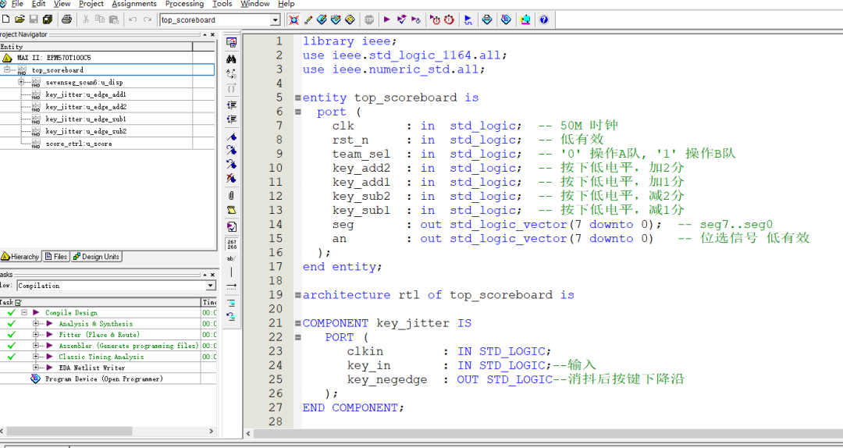The height and width of the screenshot is (448, 843).
Task: Expand the sevenseg_scan6:u_disp tree node
Action: [x=21, y=82]
